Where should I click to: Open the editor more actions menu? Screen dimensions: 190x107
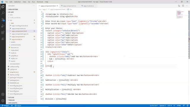click(x=187, y=6)
